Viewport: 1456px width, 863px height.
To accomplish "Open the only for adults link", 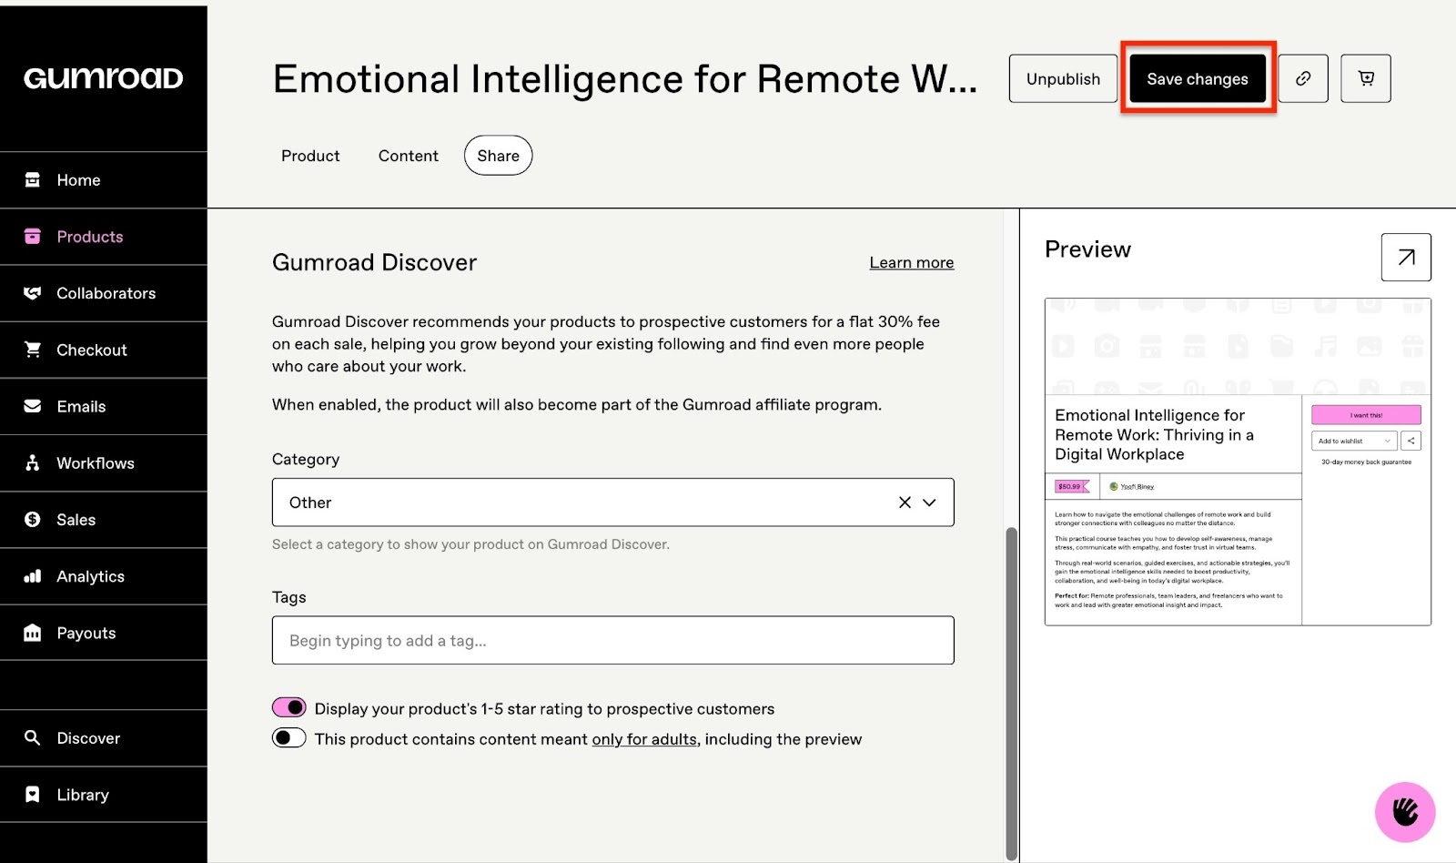I will click(644, 739).
